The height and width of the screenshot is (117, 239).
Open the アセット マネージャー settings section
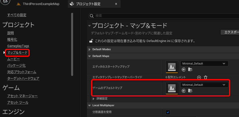point(22,96)
